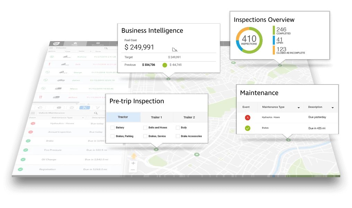This screenshot has height=208, width=352.
Task: Click the green Completed legend bar
Action: (x=274, y=30)
